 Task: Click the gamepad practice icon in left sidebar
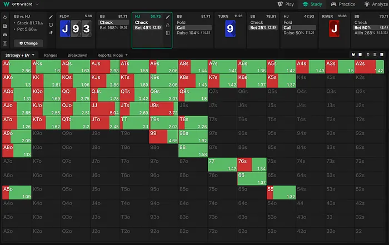(x=5, y=34)
